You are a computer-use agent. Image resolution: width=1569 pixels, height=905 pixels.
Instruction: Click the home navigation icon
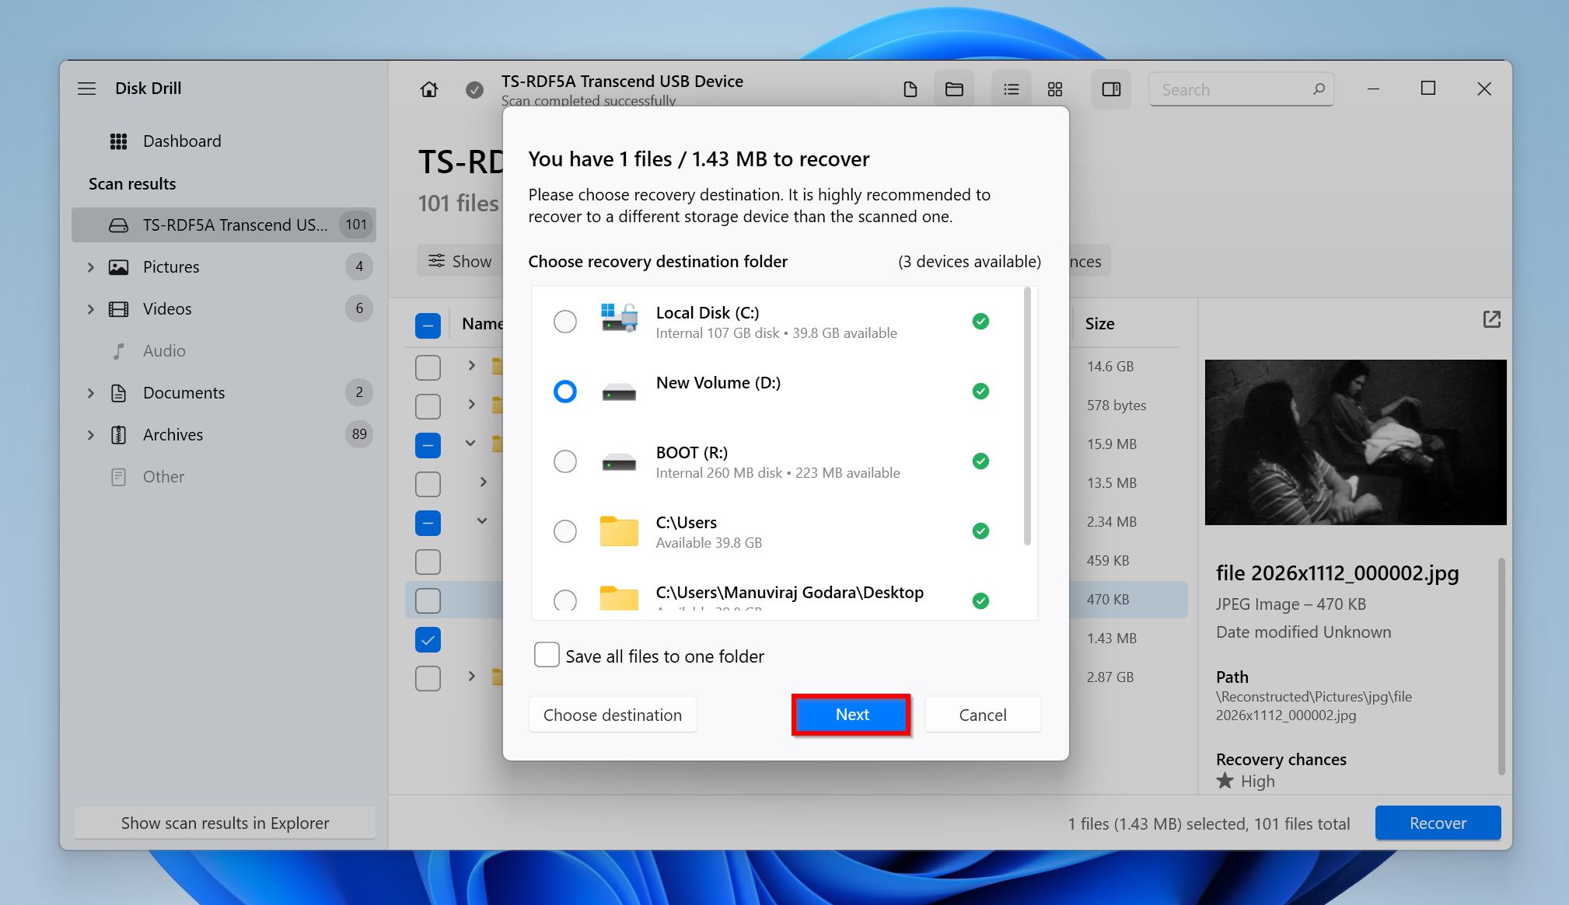coord(429,89)
